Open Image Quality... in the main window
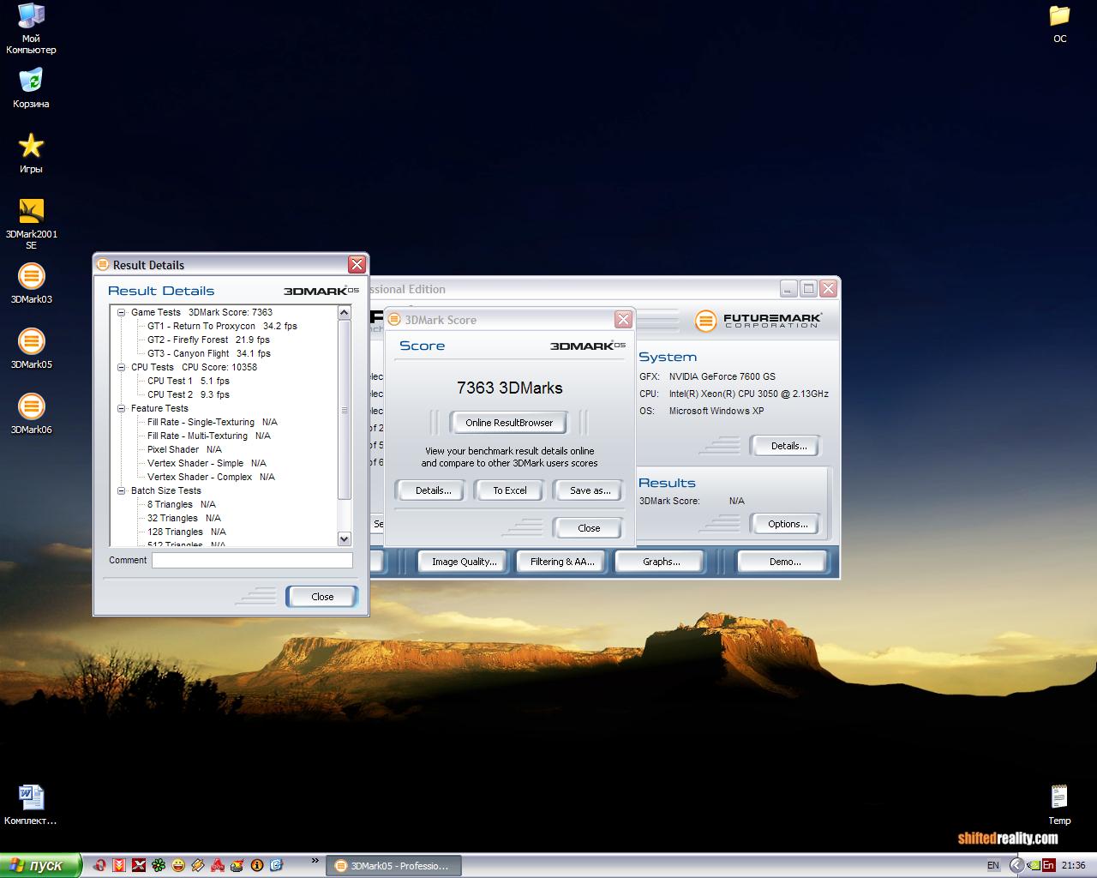The height and width of the screenshot is (878, 1097). point(464,562)
